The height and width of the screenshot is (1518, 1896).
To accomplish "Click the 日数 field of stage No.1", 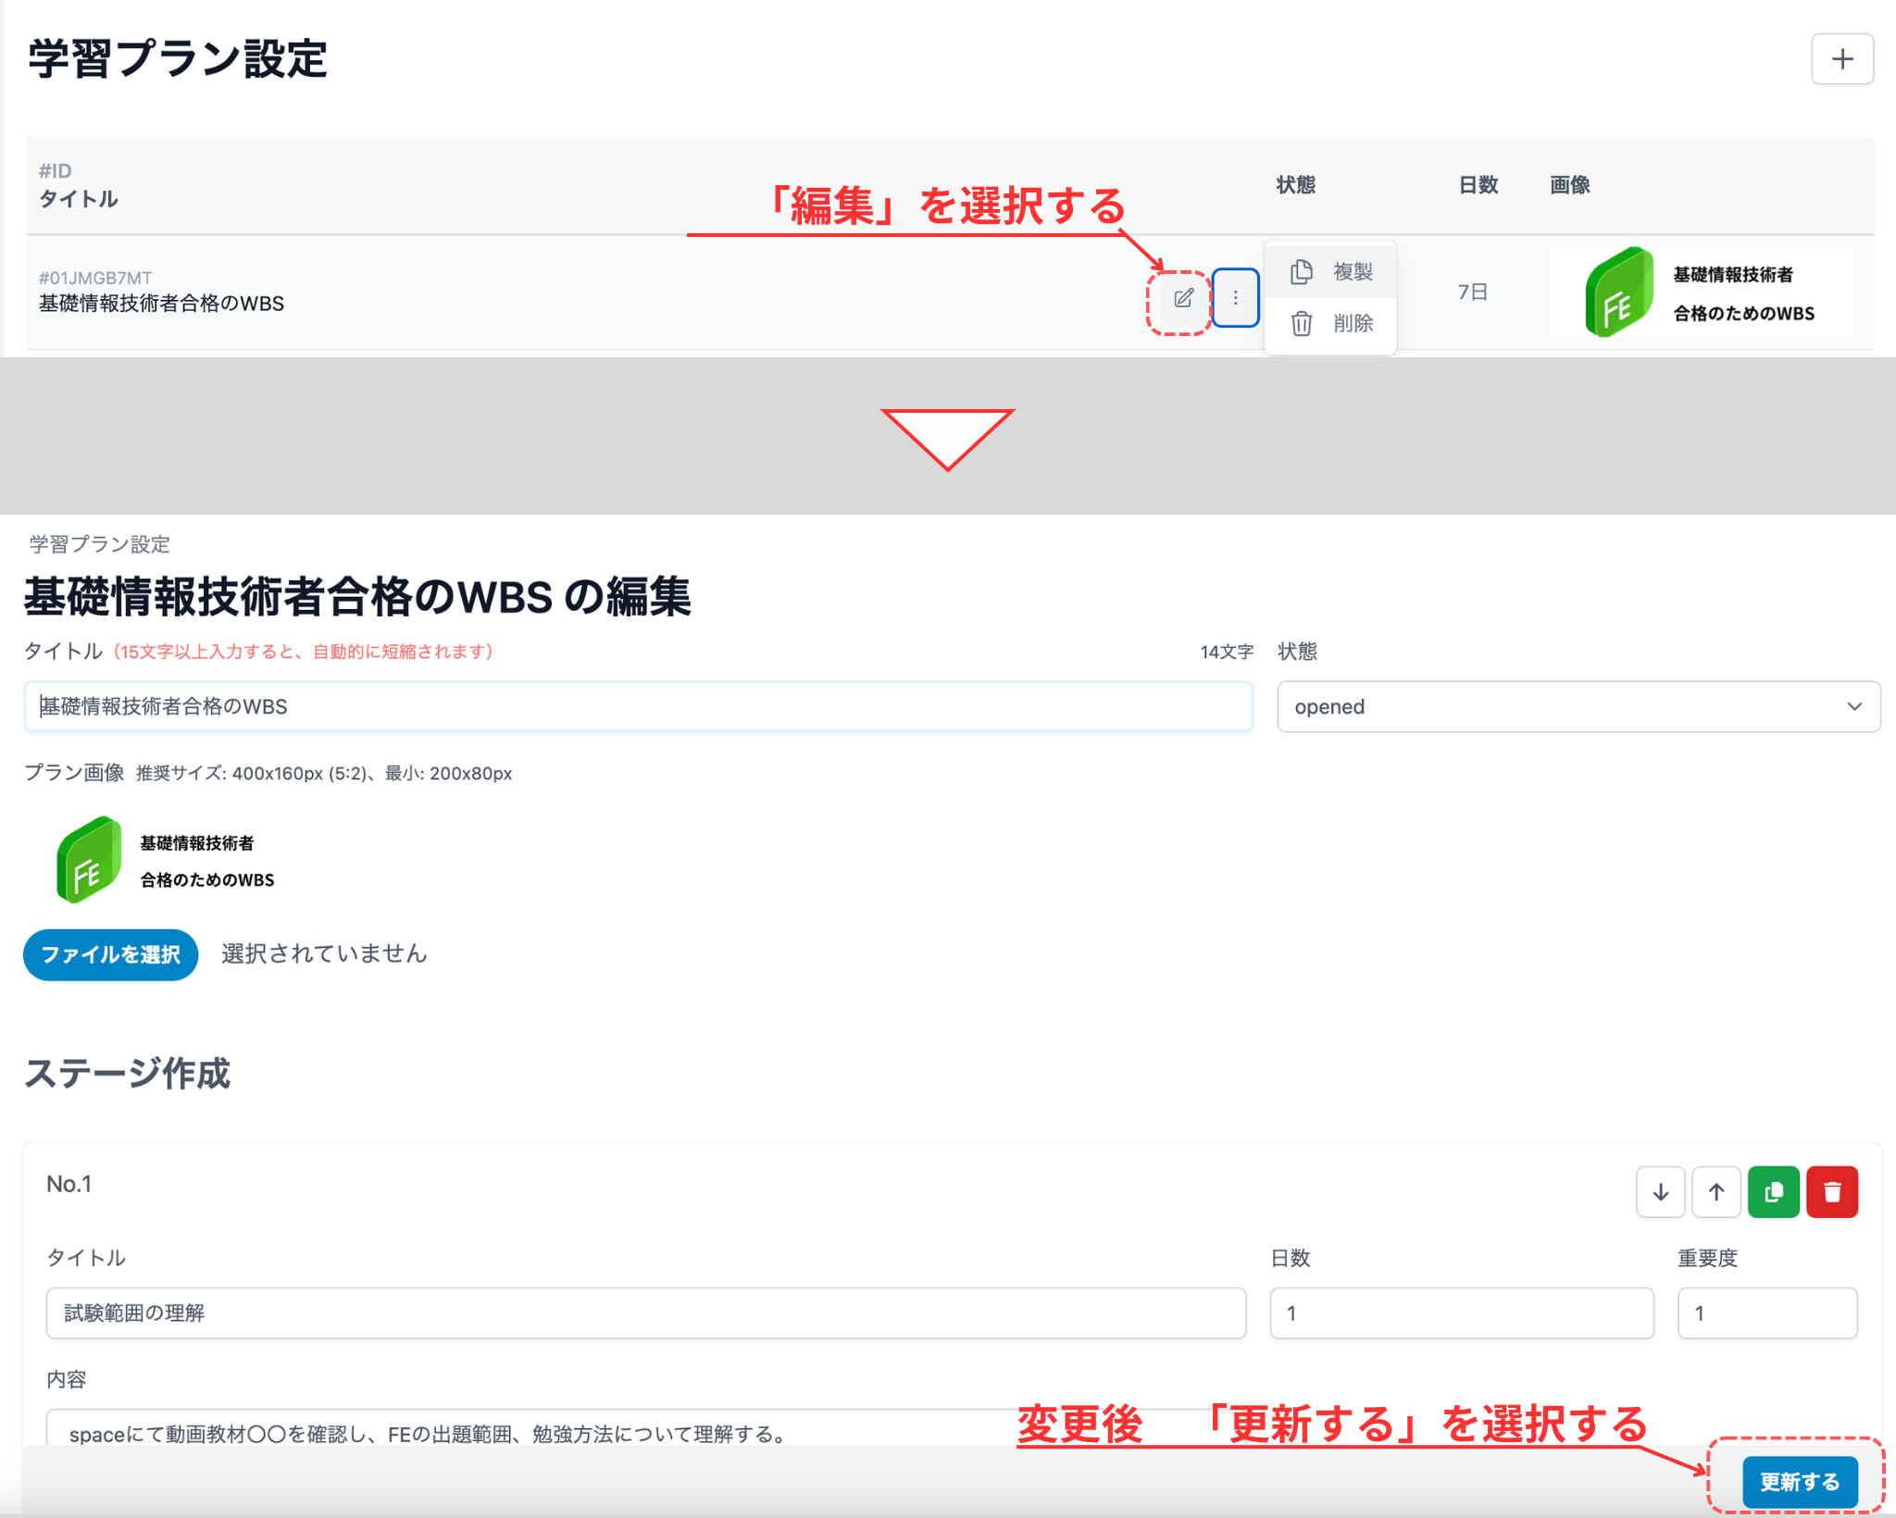I will 1460,1313.
